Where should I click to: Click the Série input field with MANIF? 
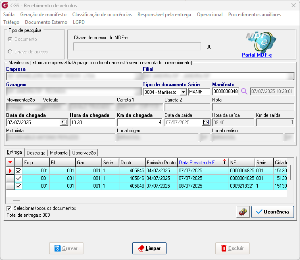(199, 92)
